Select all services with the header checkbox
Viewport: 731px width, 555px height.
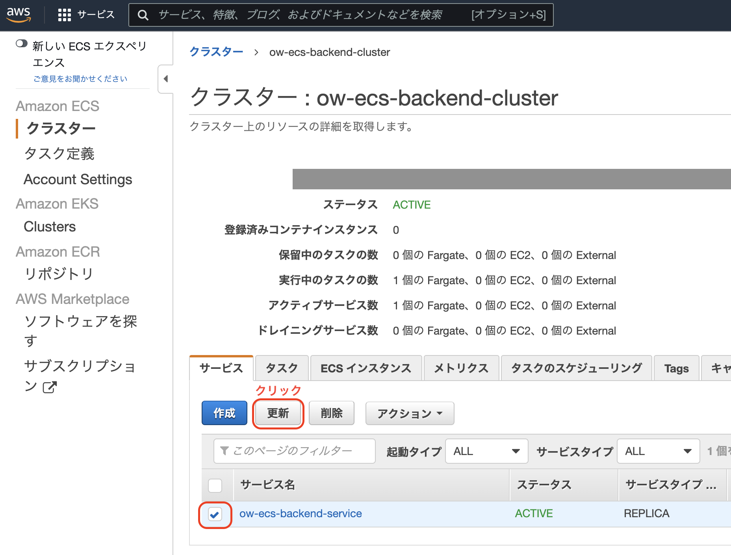click(215, 485)
